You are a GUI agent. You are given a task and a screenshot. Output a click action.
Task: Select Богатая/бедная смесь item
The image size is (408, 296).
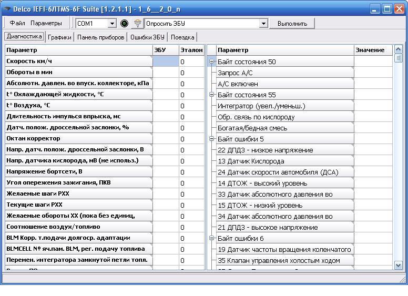coord(285,128)
